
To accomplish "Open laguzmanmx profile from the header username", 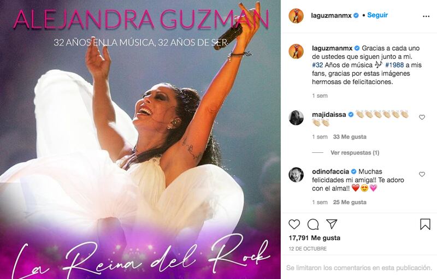I will [x=332, y=16].
